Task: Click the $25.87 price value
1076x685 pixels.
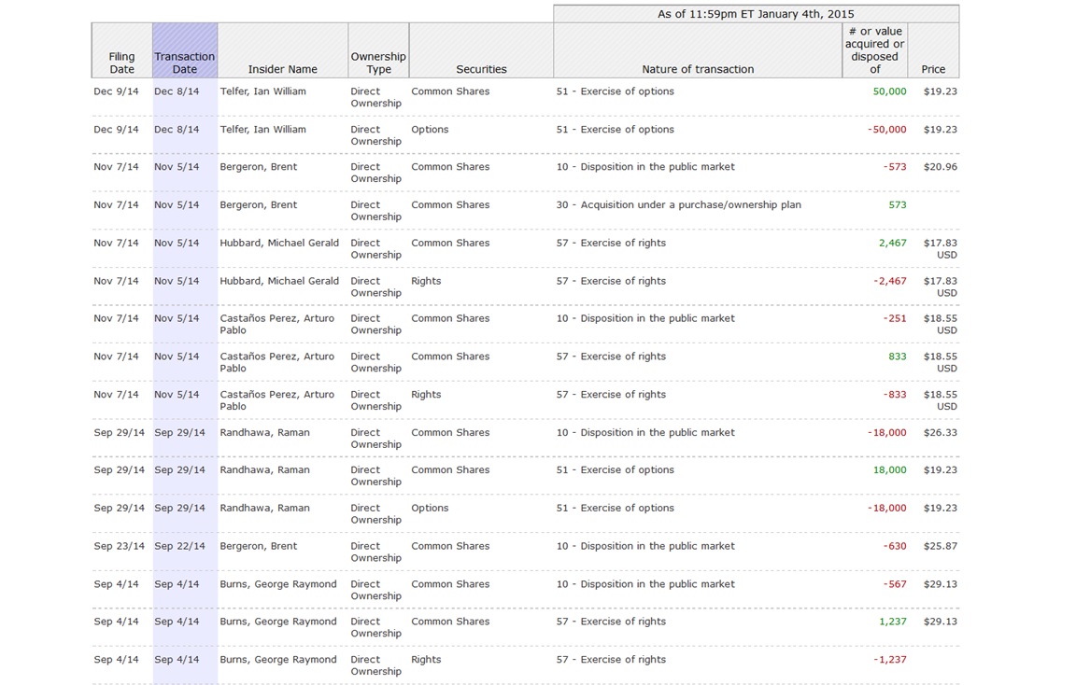Action: click(x=940, y=547)
